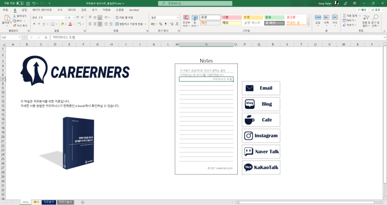The image size is (387, 205).
Task: Open Conditional Formatting (조건부 서식)
Action: [186, 20]
